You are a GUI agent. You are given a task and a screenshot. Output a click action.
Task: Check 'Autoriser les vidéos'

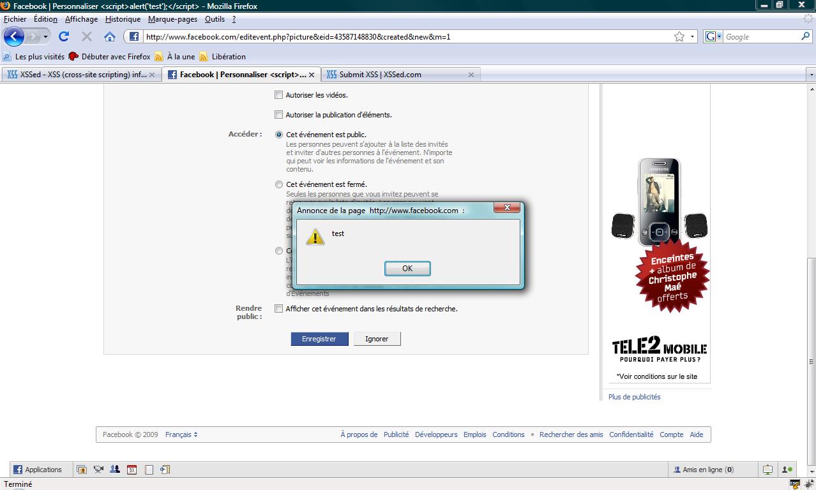(x=278, y=95)
